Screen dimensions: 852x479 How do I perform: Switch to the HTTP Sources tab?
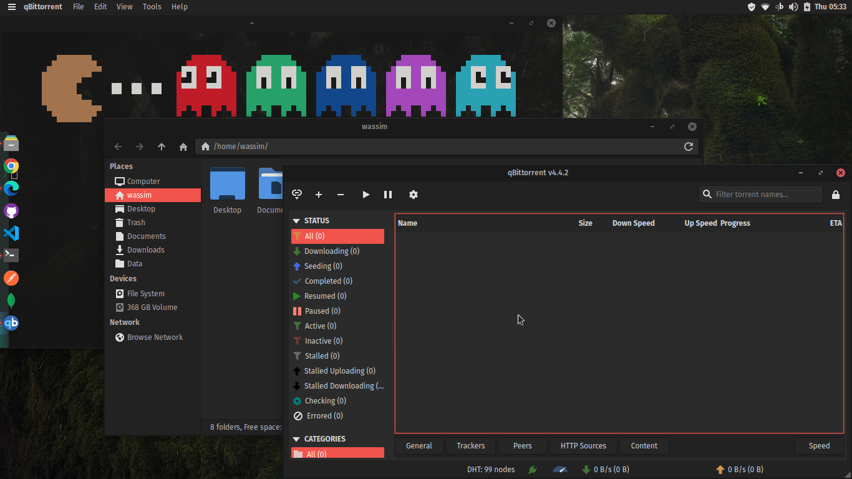pyautogui.click(x=583, y=446)
